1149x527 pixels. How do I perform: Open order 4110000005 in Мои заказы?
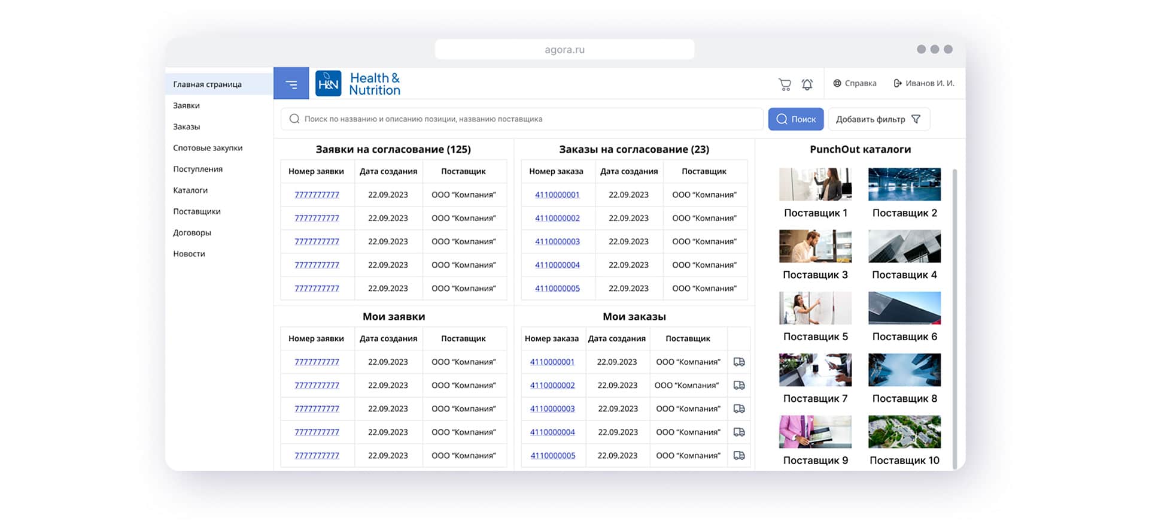click(x=552, y=455)
